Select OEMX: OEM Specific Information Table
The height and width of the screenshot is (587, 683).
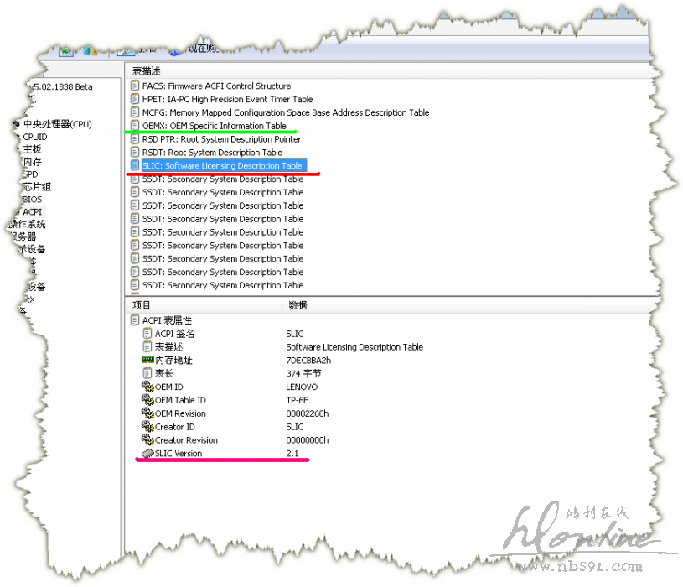pyautogui.click(x=214, y=126)
